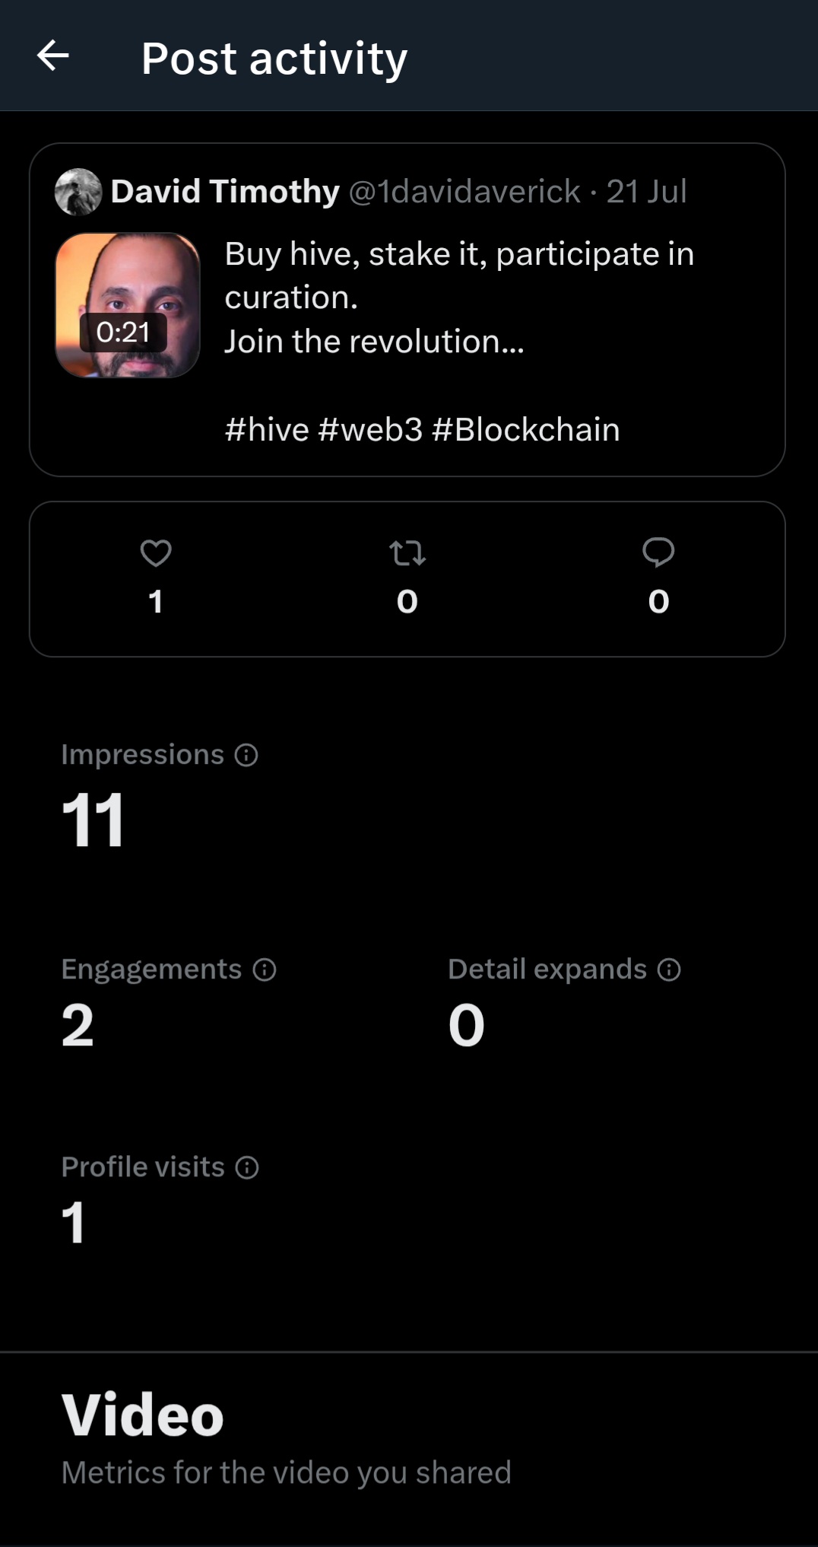Tap the heart likes icon
The height and width of the screenshot is (1547, 818).
point(156,553)
